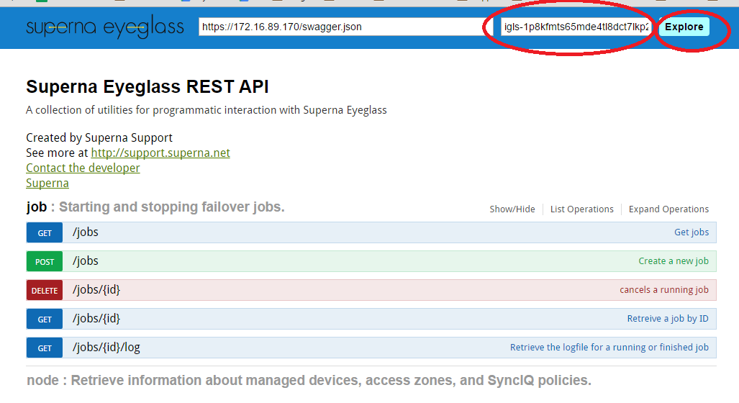Expand the node section heading
This screenshot has height=403, width=739.
tap(309, 381)
